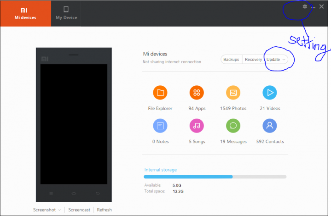Switch to the My Device tab
Viewport: 331px width, 216px height.
point(66,13)
